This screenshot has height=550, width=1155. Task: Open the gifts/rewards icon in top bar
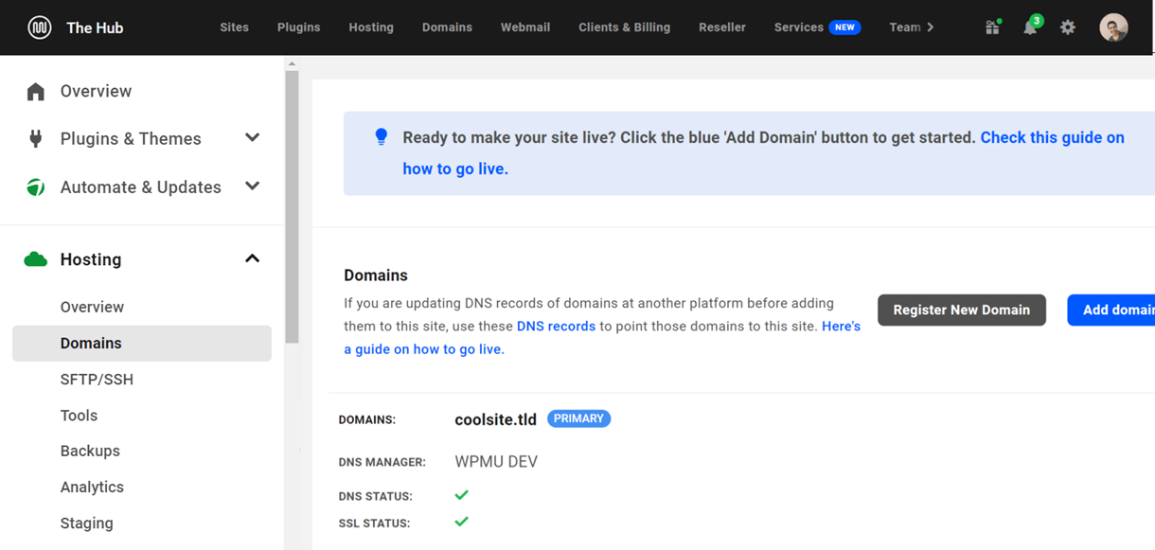992,27
